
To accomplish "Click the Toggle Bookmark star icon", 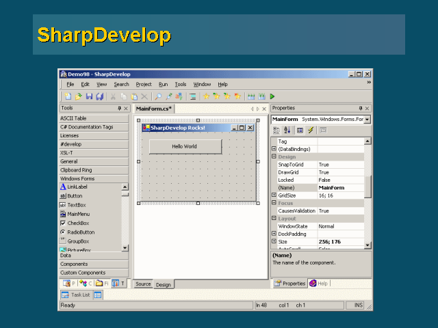I will pos(206,96).
